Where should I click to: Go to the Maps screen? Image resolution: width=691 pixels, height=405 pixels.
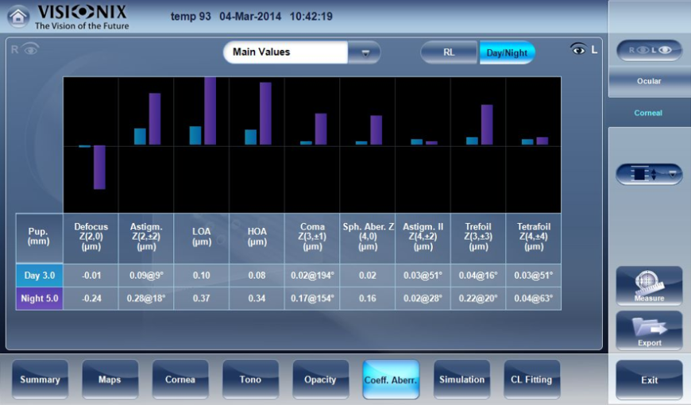pyautogui.click(x=110, y=380)
